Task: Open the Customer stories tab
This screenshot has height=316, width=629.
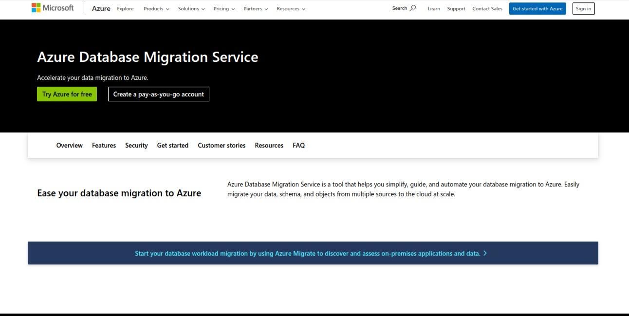Action: pos(222,145)
